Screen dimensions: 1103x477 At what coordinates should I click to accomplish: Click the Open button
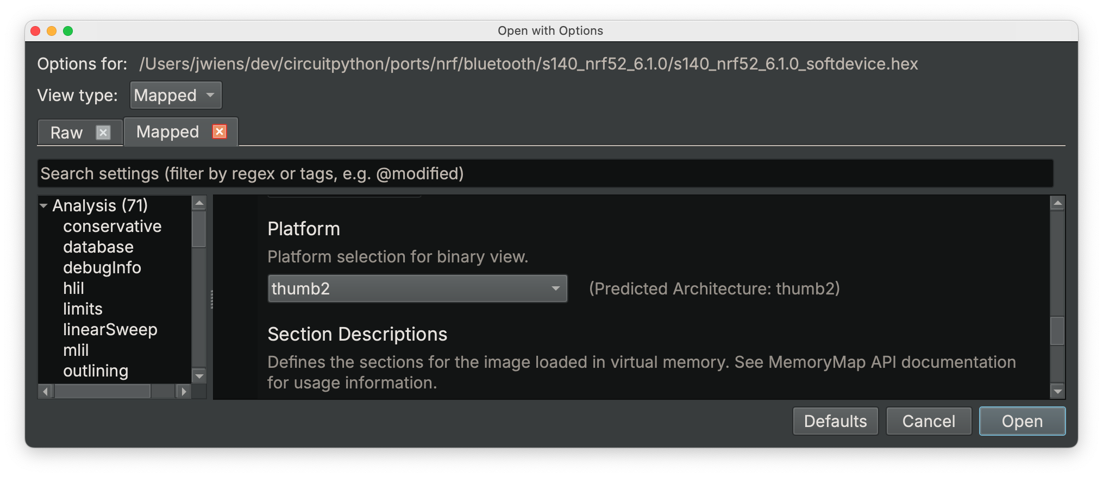pyautogui.click(x=1022, y=421)
